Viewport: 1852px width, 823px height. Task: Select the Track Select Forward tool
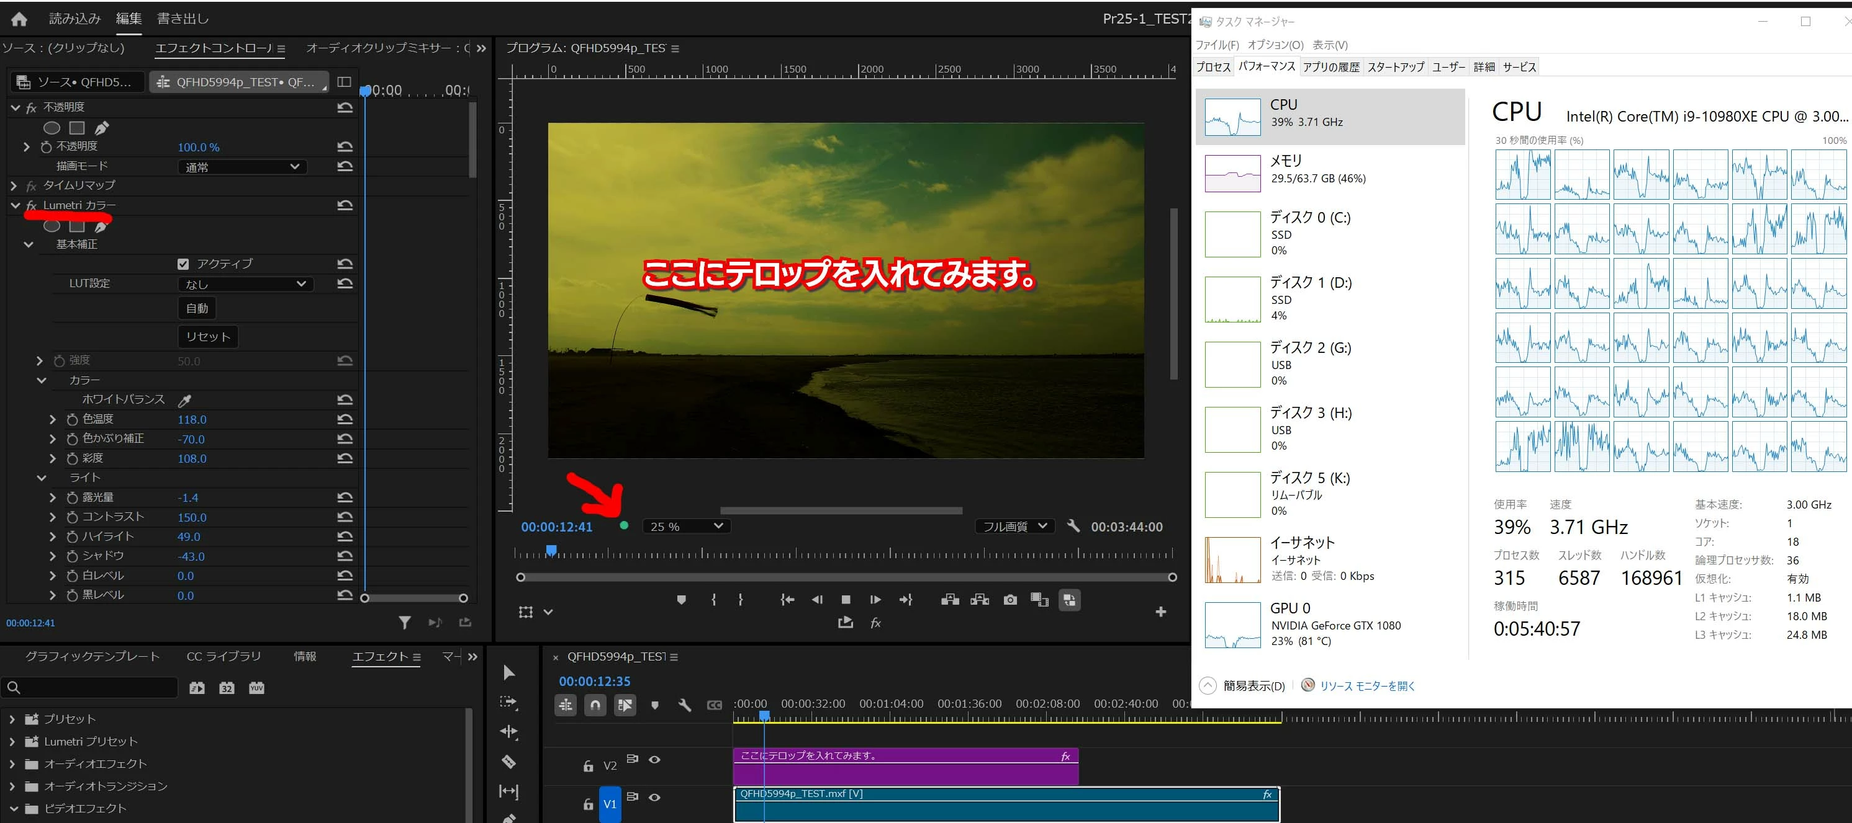click(508, 701)
